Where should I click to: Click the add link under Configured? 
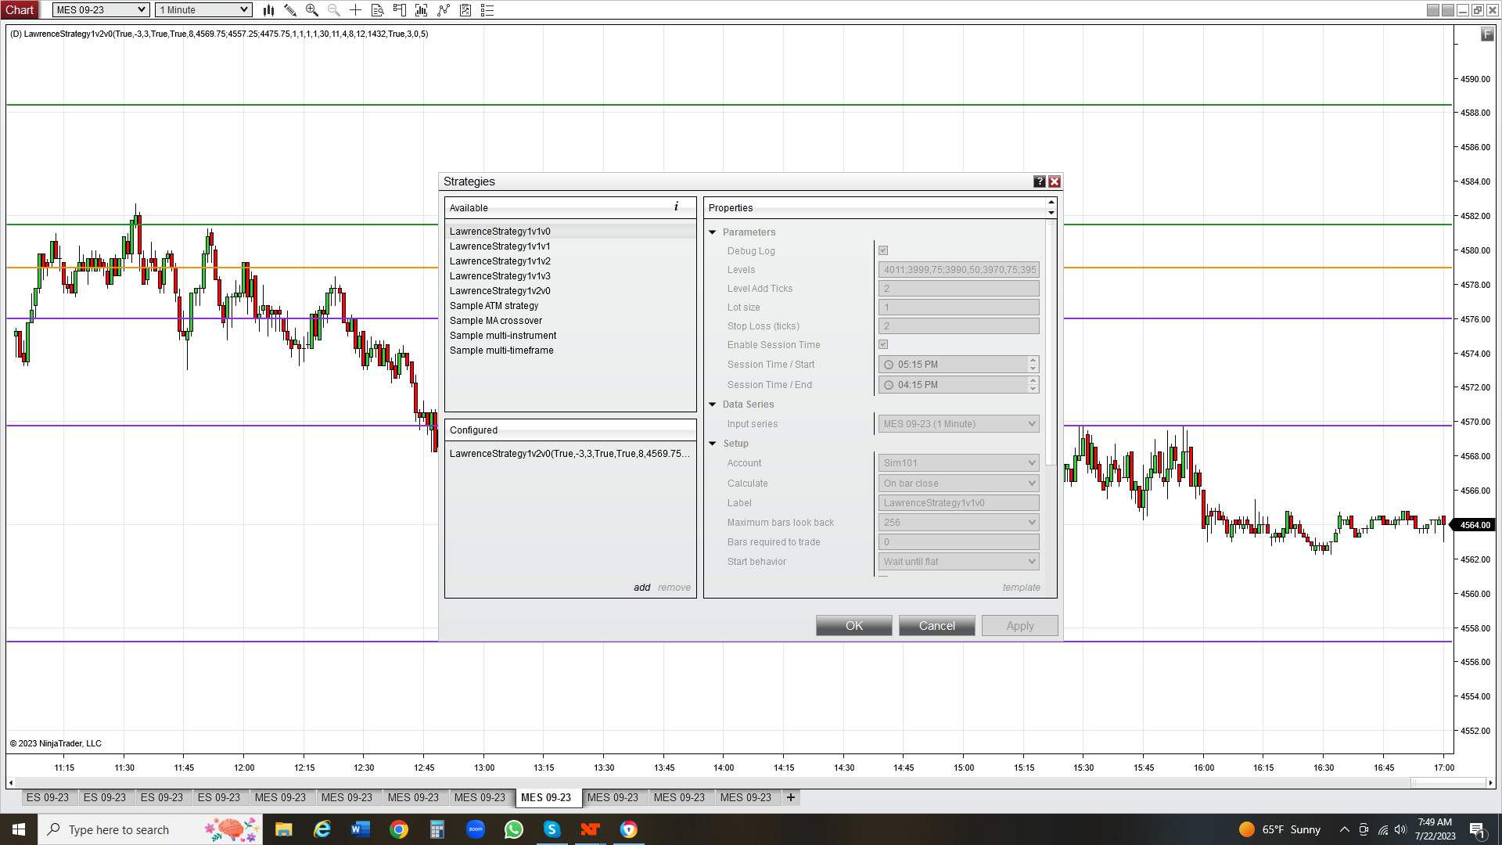tap(641, 588)
